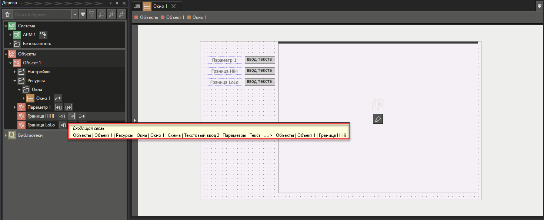This screenshot has width=544, height=220.
Task: Expand the Библиотеки section
Action: tap(6, 135)
